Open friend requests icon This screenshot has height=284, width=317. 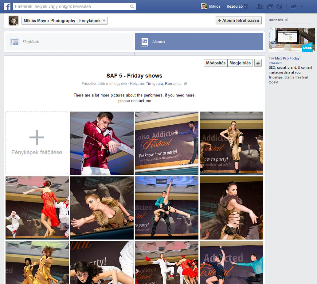coord(260,7)
